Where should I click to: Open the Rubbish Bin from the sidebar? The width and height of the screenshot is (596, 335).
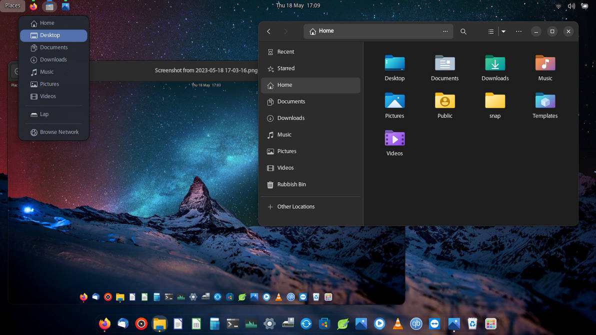[291, 184]
